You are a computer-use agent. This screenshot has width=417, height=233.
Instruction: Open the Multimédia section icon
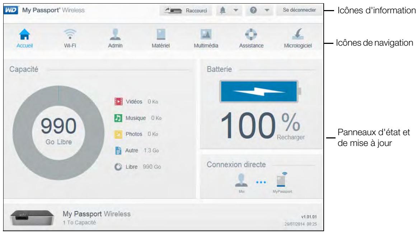point(206,34)
